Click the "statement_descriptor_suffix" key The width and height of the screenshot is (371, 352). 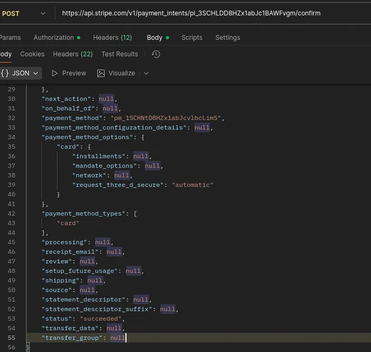(97, 309)
